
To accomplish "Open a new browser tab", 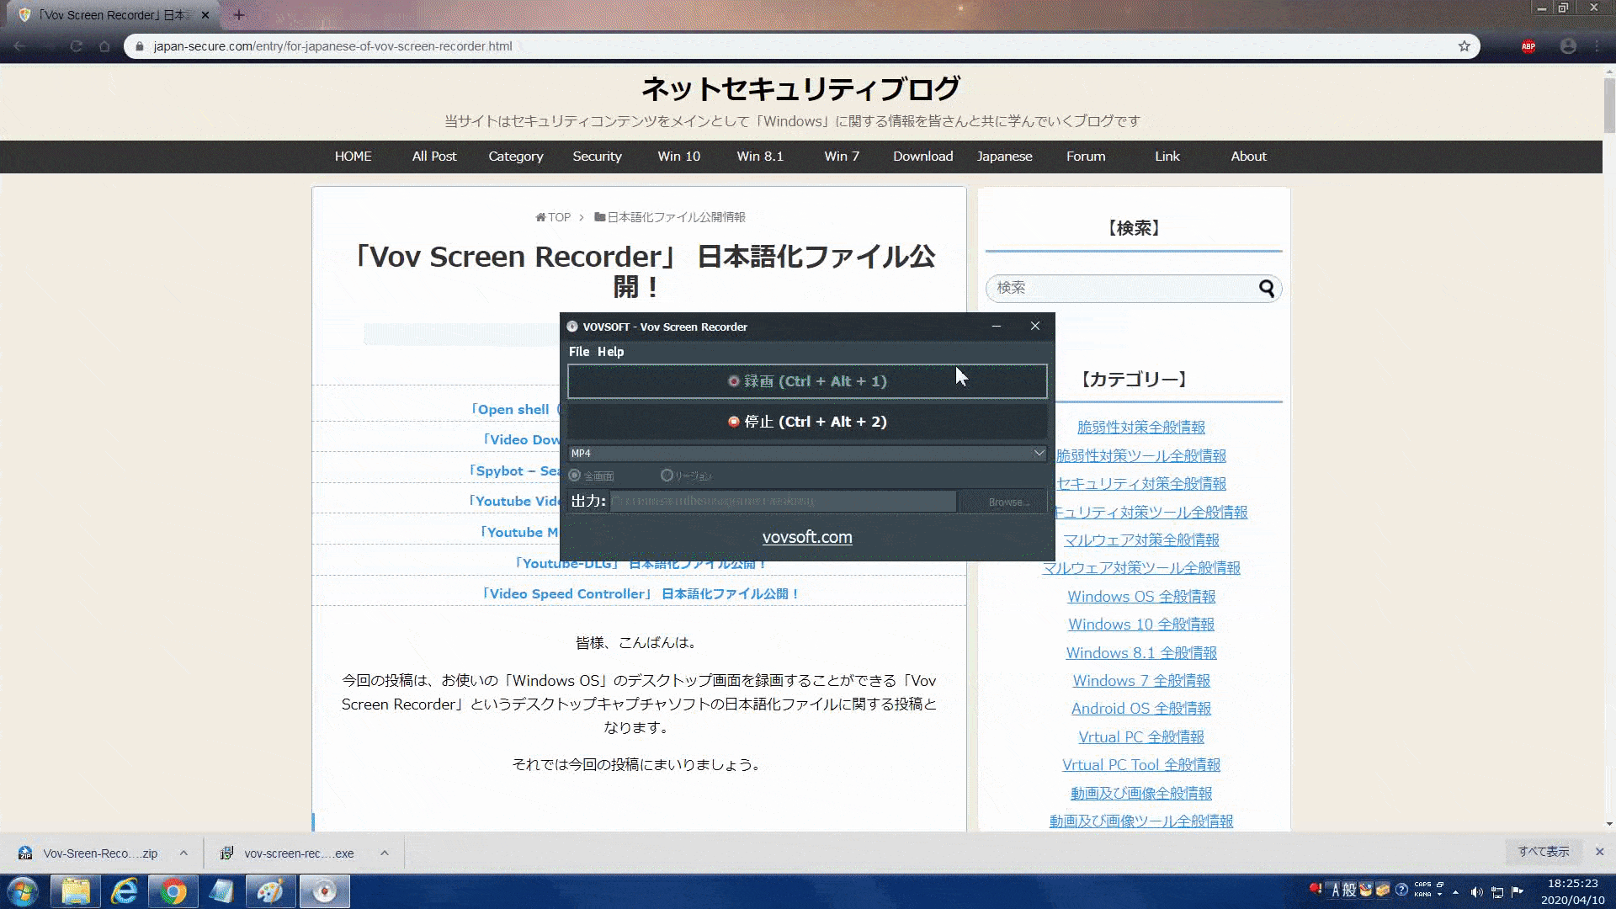I will click(239, 15).
